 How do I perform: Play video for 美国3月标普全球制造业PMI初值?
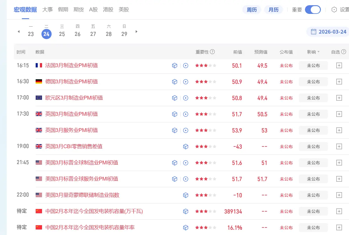186,163
